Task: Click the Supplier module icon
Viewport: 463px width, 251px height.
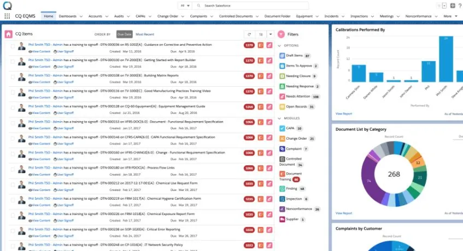Action: 282,219
